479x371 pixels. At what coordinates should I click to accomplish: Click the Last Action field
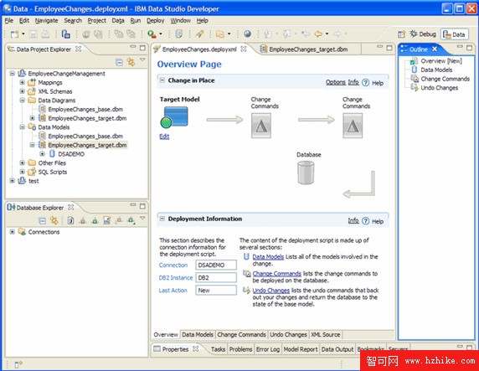click(x=216, y=290)
